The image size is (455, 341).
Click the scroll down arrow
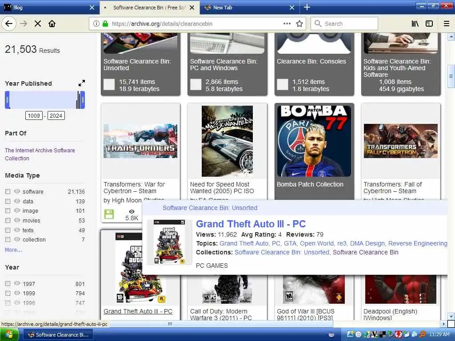[x=451, y=316]
